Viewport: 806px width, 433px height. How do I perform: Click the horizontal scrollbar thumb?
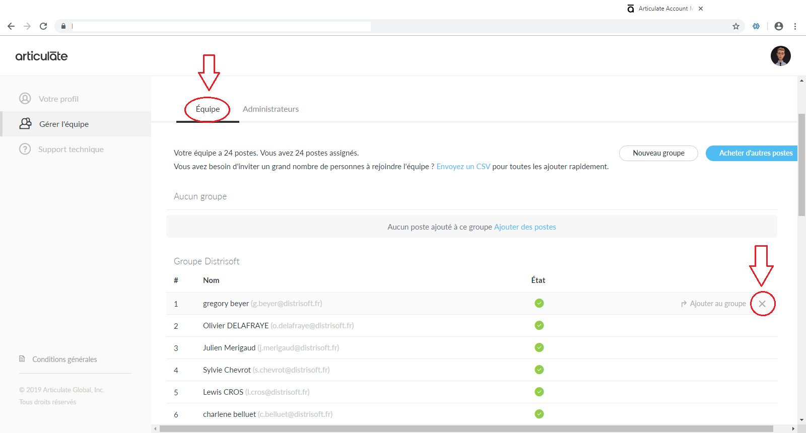point(466,429)
